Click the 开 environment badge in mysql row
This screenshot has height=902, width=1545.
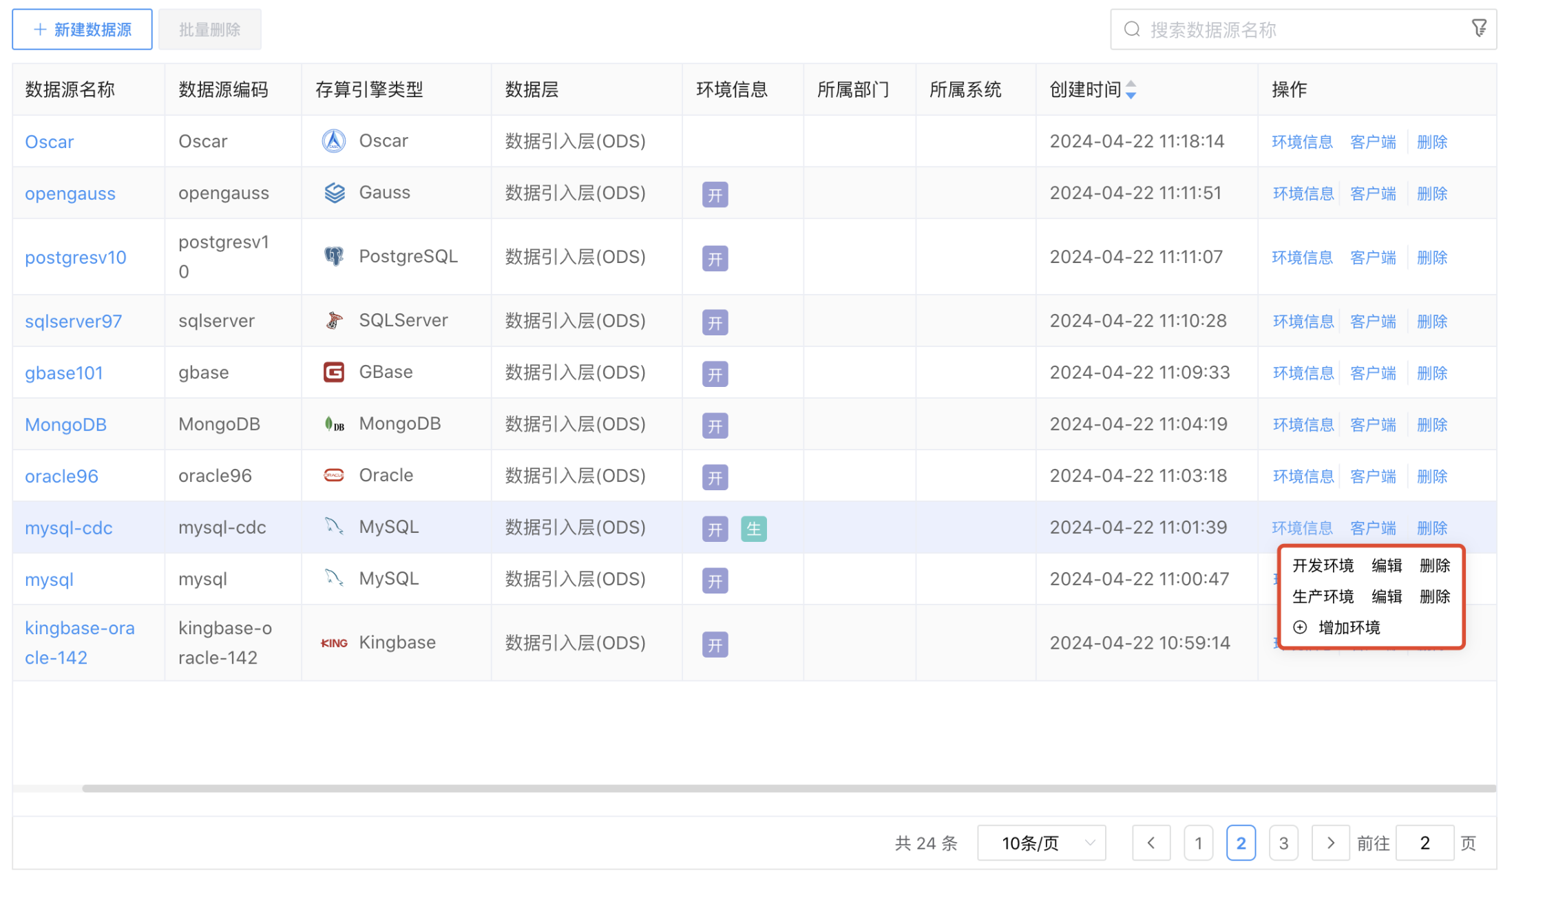click(715, 580)
